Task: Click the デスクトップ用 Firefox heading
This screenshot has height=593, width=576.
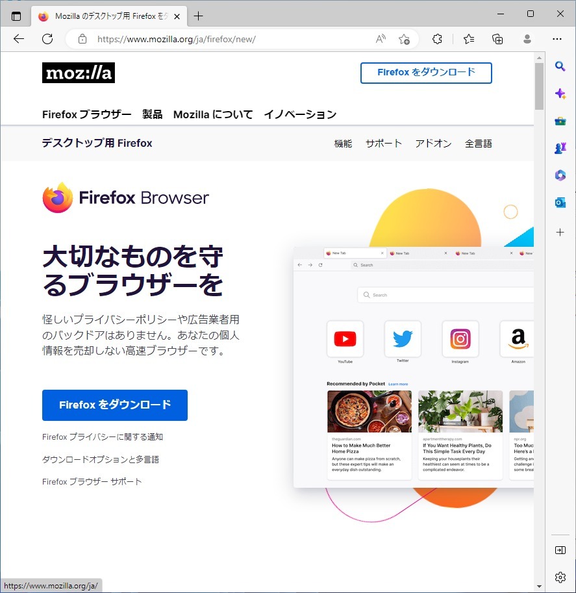Action: [x=97, y=143]
